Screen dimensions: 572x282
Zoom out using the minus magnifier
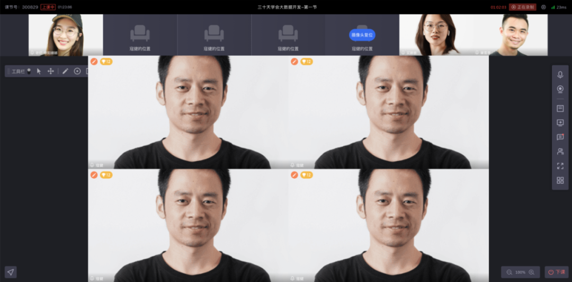[509, 272]
